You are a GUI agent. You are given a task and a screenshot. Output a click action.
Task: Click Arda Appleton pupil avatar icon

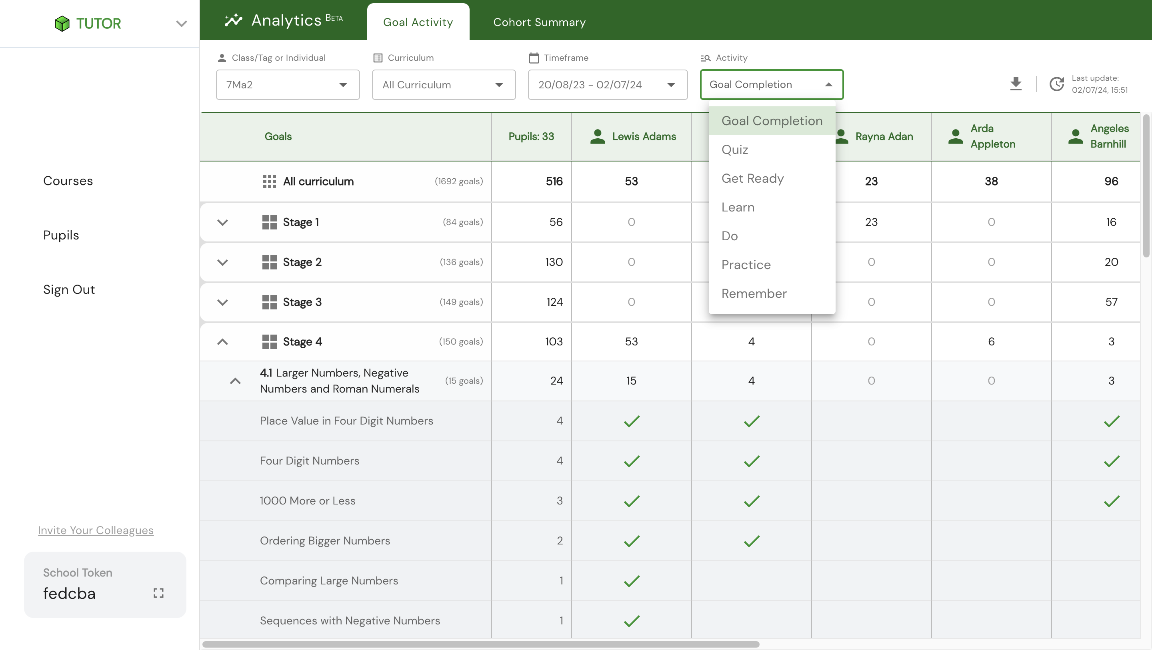coord(956,136)
